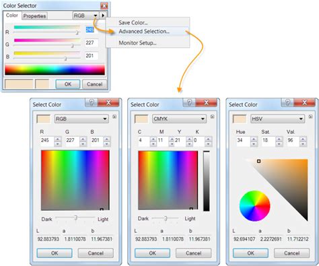
Task: Pick a color from the rainbow spectrum bar
Action: point(55,69)
